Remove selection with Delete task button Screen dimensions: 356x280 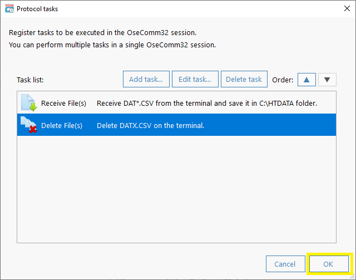tap(244, 79)
